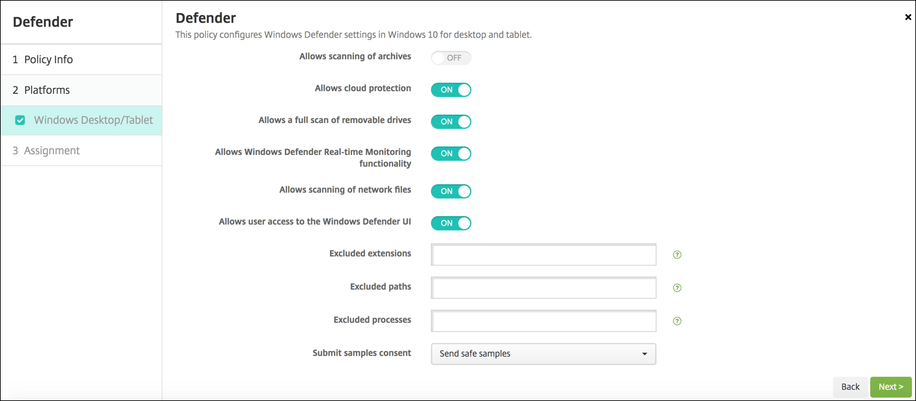Uncheck the Windows Desktop/Tablet platform checkbox

(20, 120)
